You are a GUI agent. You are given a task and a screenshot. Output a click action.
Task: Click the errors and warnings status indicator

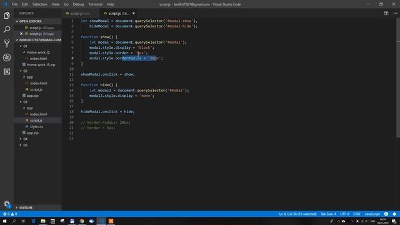click(x=10, y=214)
